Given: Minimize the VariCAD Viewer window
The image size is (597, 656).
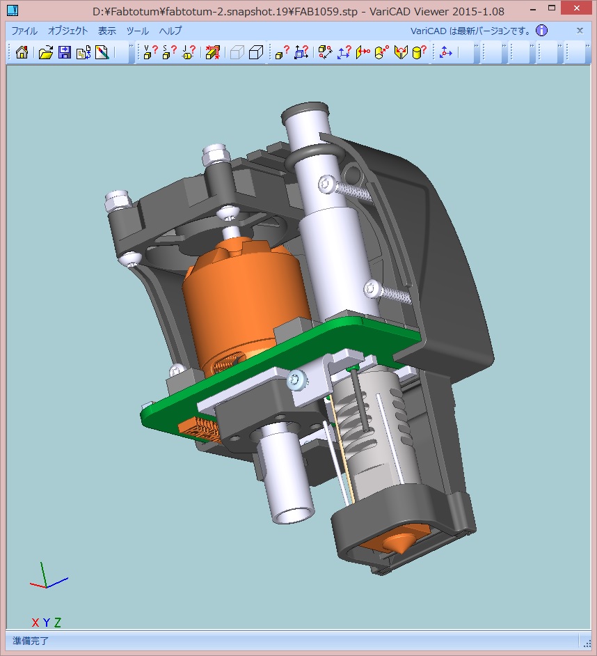Looking at the screenshot, I should pos(532,9).
